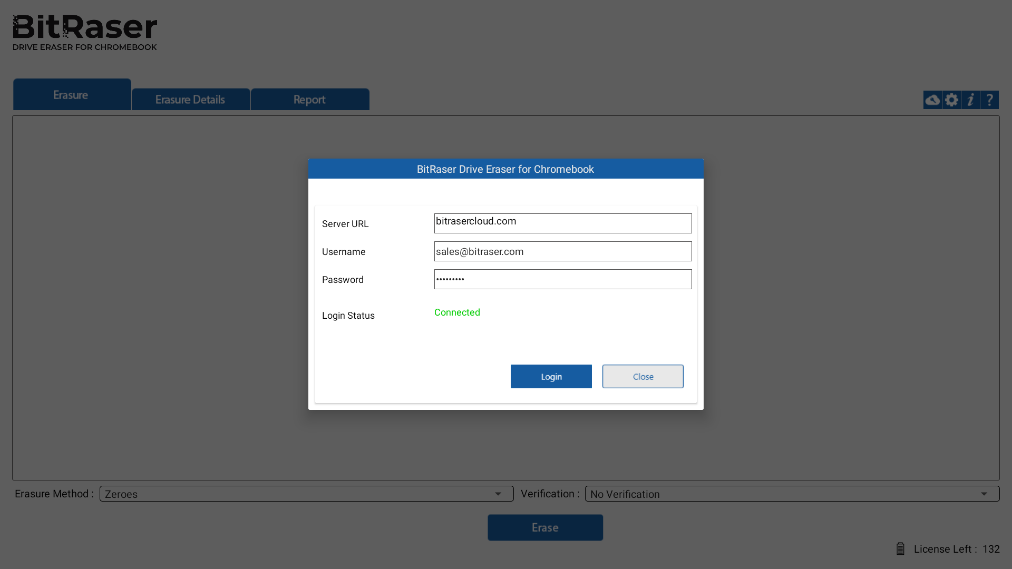Focus the Password input field
Image resolution: width=1012 pixels, height=569 pixels.
tap(563, 279)
